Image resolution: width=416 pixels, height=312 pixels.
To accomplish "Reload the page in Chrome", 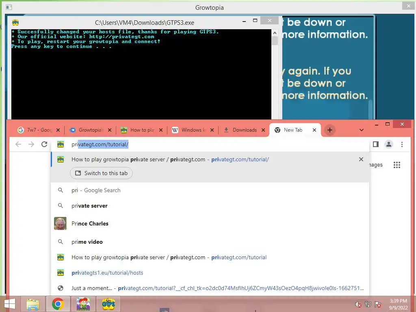I will 44,144.
